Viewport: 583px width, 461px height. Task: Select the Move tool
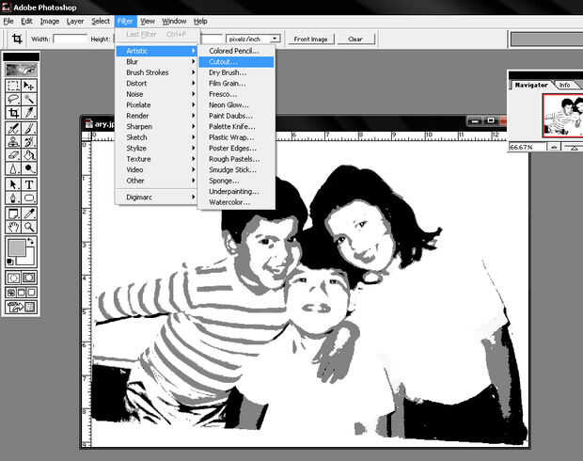click(x=29, y=86)
